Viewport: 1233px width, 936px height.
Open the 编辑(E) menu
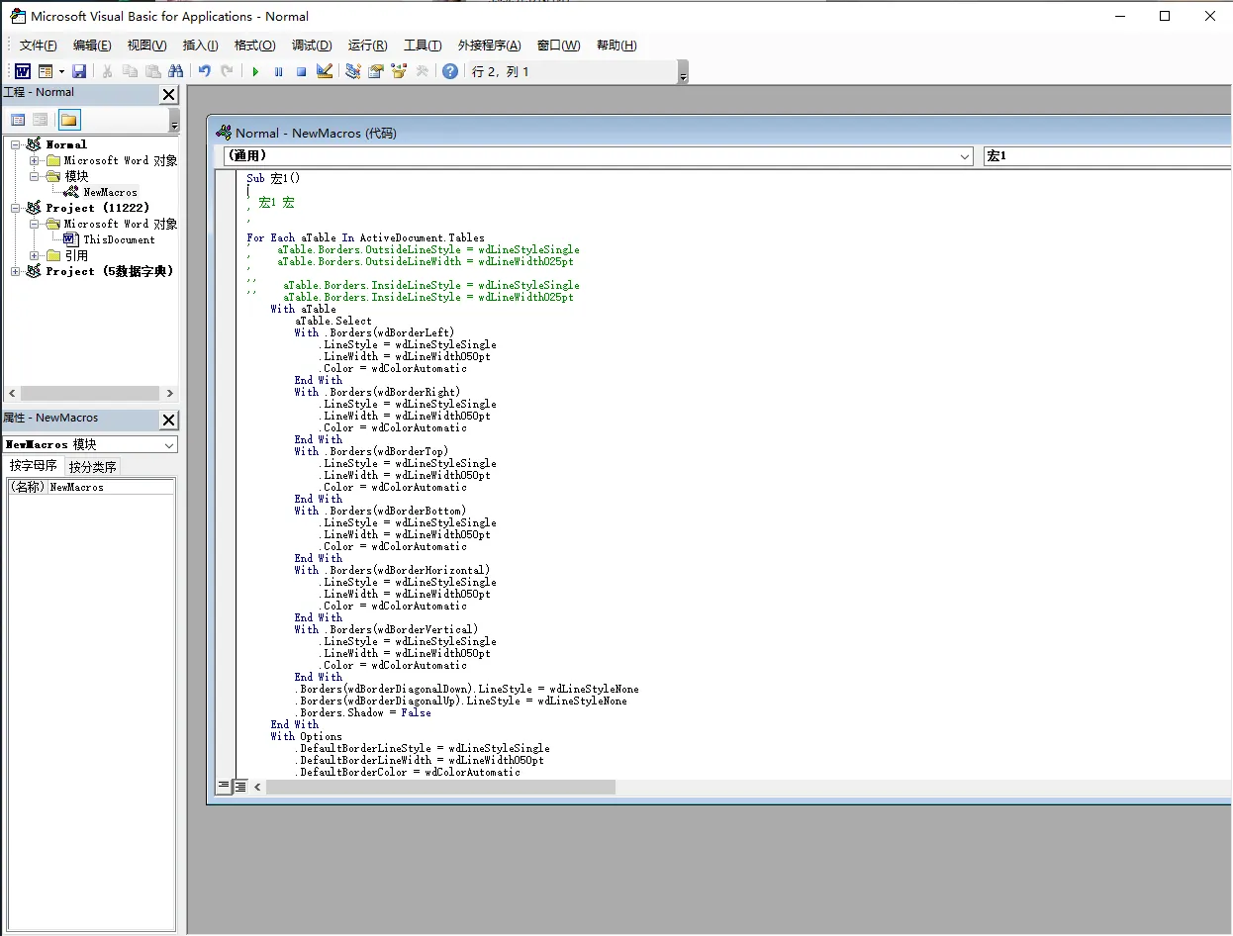[92, 46]
